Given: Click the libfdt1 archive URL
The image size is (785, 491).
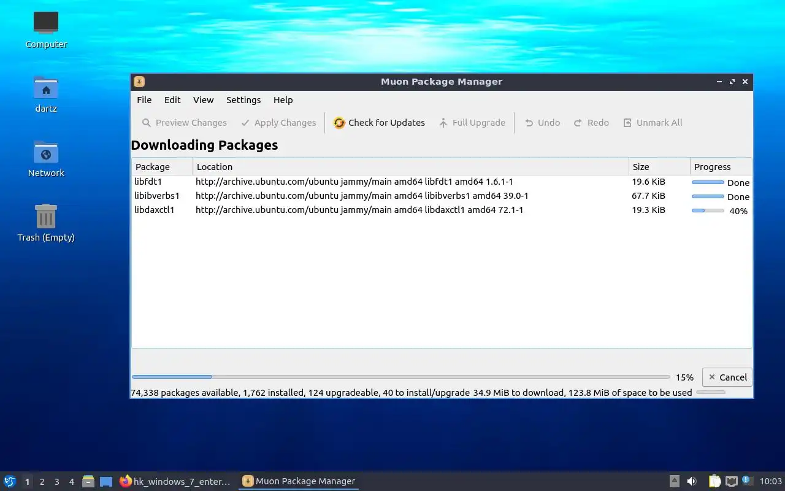Looking at the screenshot, I should (x=354, y=182).
